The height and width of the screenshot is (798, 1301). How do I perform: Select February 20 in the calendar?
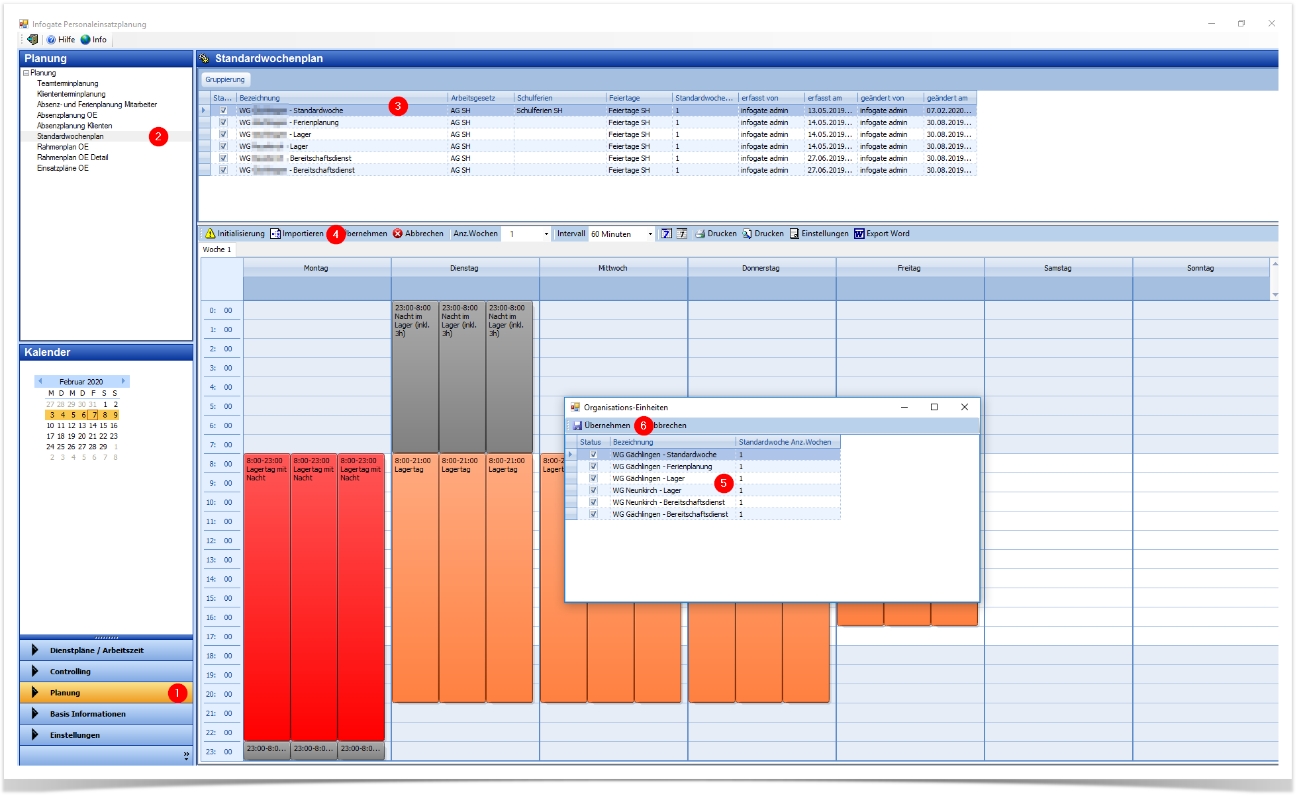tap(82, 436)
